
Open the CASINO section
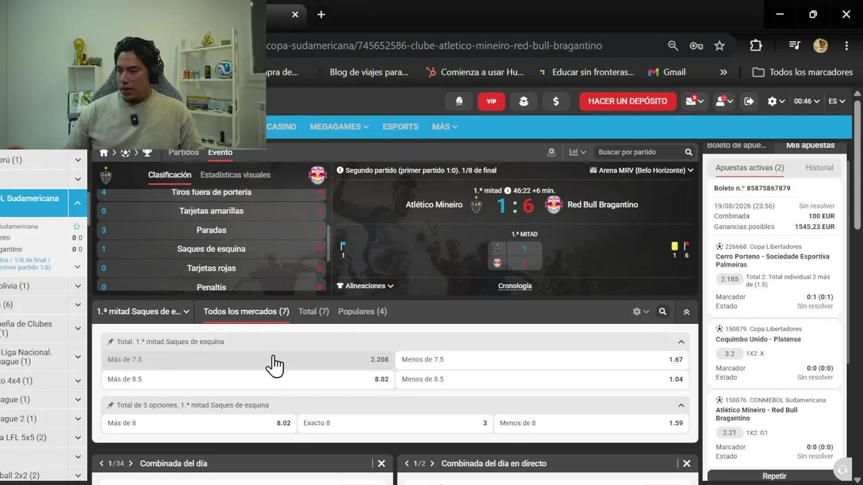coord(282,127)
